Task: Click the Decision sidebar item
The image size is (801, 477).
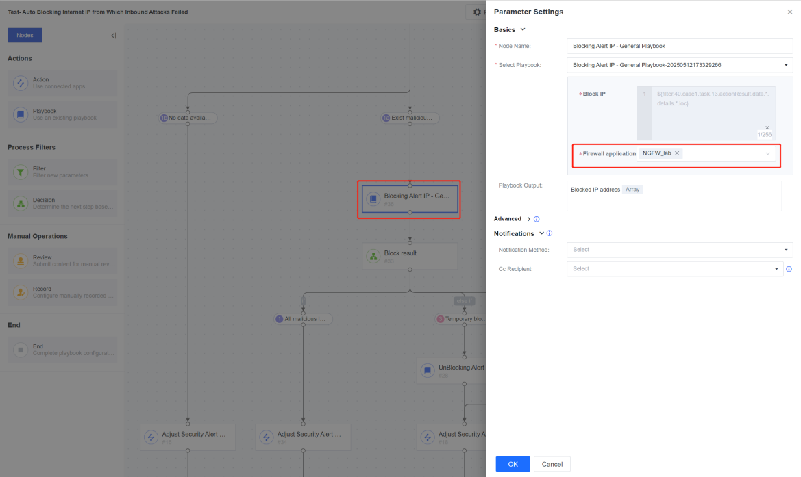Action: tap(62, 203)
